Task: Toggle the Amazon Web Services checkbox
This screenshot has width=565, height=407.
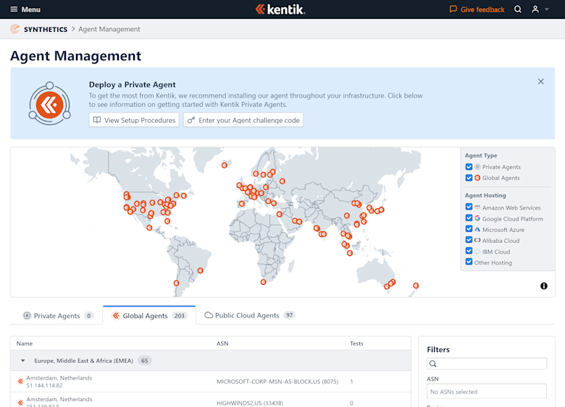Action: [469, 207]
